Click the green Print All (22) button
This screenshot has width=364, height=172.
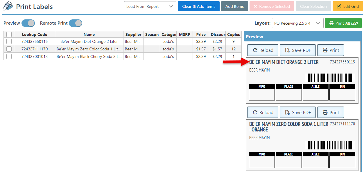tap(343, 23)
